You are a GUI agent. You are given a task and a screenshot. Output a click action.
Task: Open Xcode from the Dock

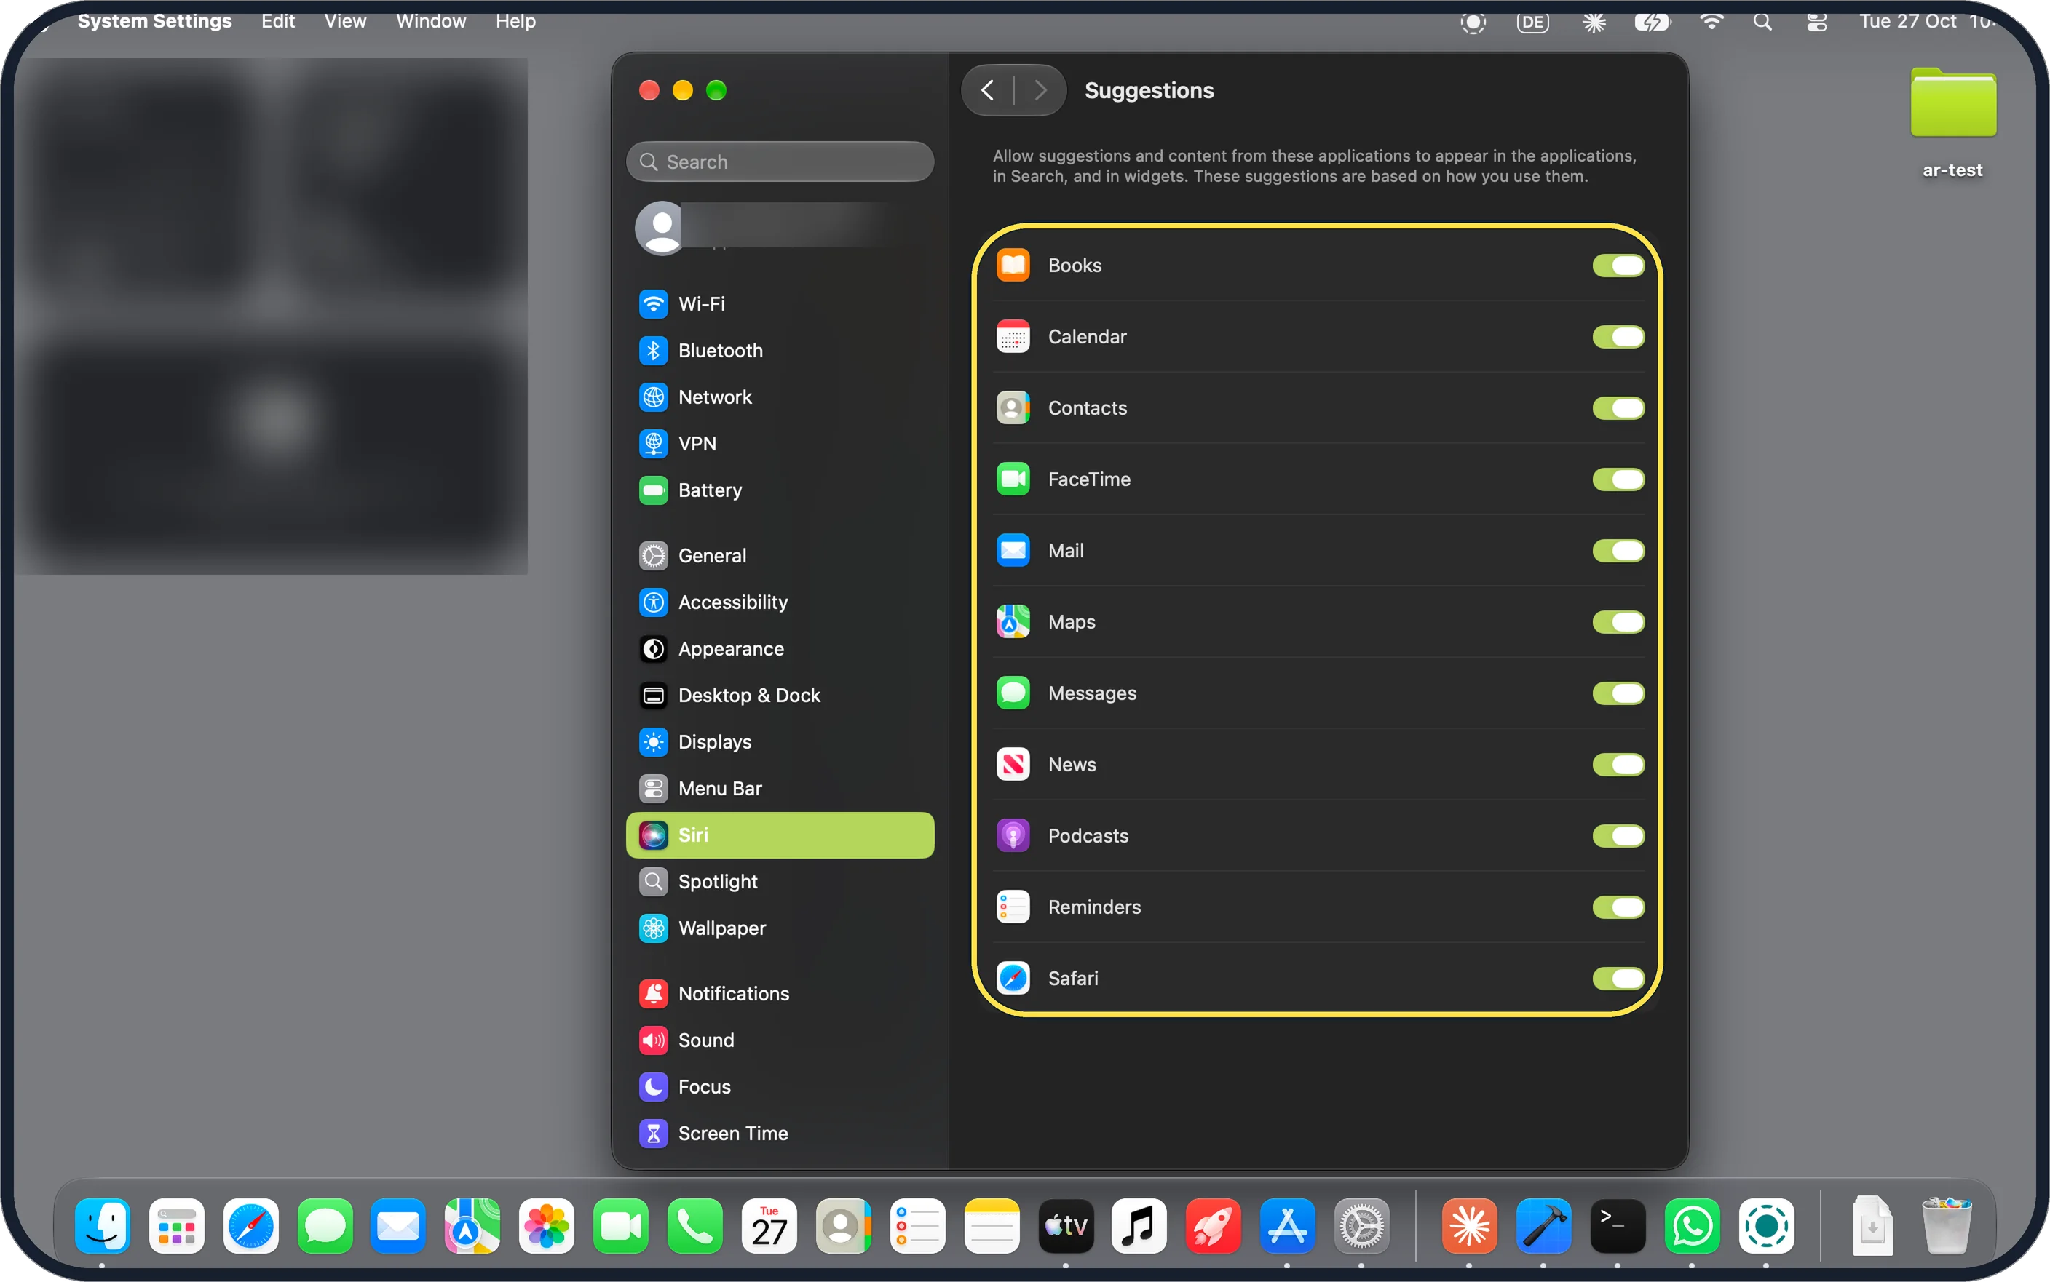click(1543, 1225)
